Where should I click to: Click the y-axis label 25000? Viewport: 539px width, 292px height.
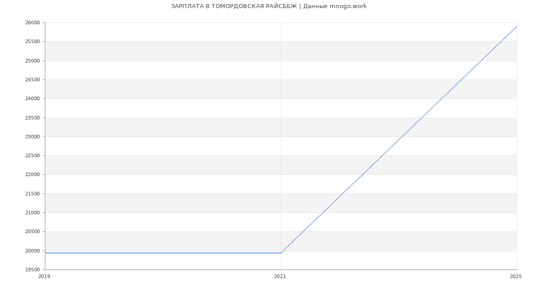pyautogui.click(x=32, y=61)
